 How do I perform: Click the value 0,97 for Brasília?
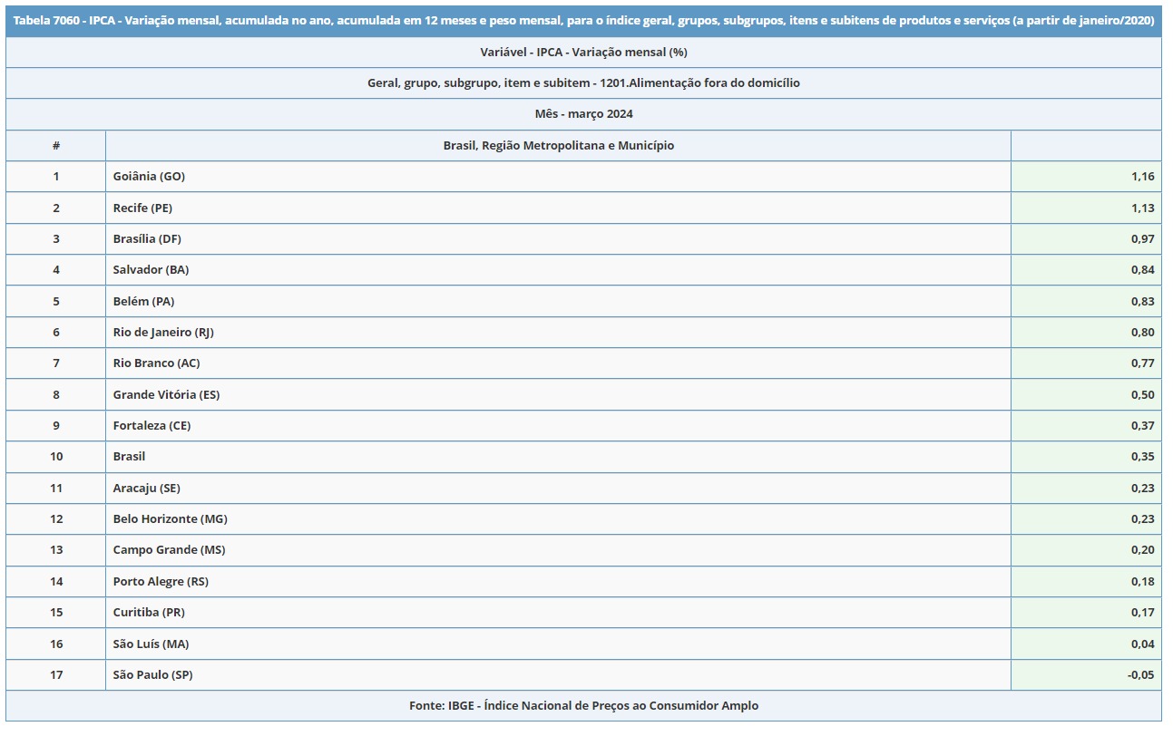[1142, 238]
